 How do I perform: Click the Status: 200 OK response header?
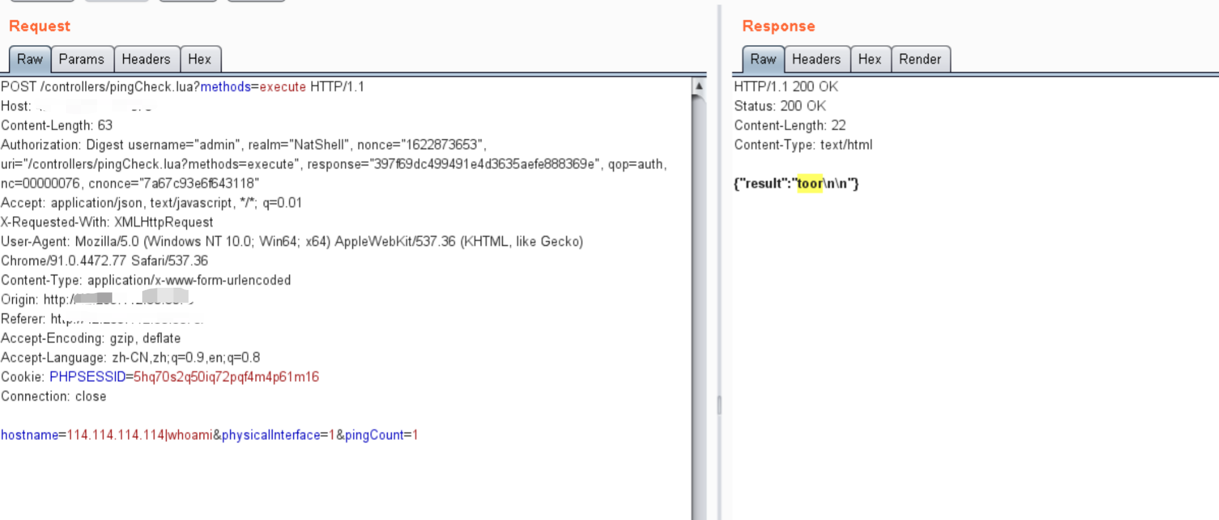click(780, 106)
